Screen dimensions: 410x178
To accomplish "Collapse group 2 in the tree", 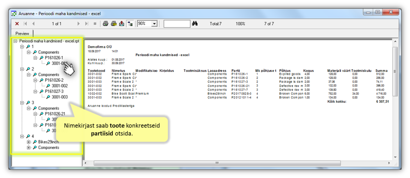I will [22, 69].
